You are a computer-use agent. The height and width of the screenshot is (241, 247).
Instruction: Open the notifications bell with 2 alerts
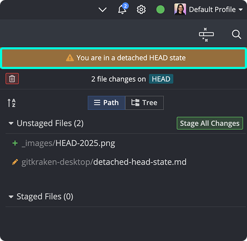(122, 9)
